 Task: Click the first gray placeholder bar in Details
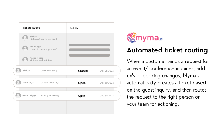click(x=89, y=45)
